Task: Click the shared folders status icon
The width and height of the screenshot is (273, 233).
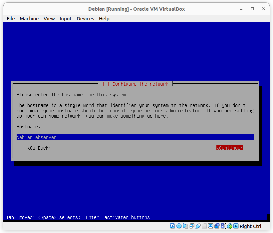Action: [204, 226]
